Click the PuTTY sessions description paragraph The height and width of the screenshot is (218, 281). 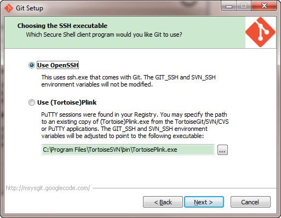pos(135,125)
